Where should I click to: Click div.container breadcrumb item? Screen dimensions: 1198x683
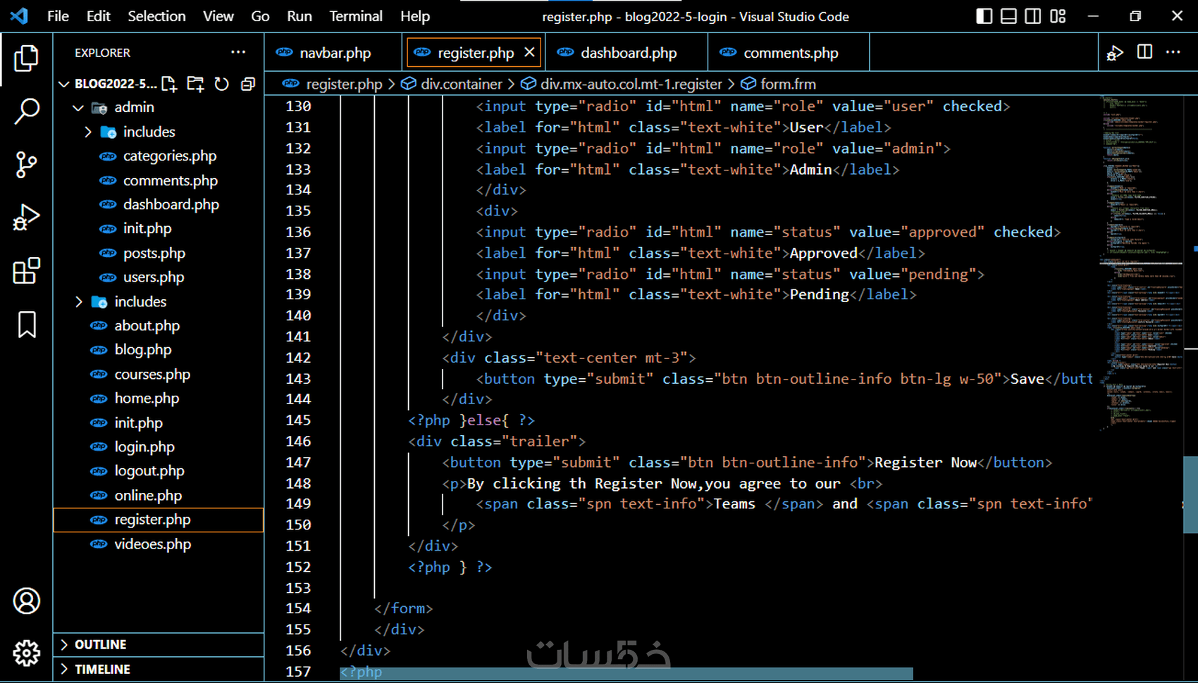[462, 84]
